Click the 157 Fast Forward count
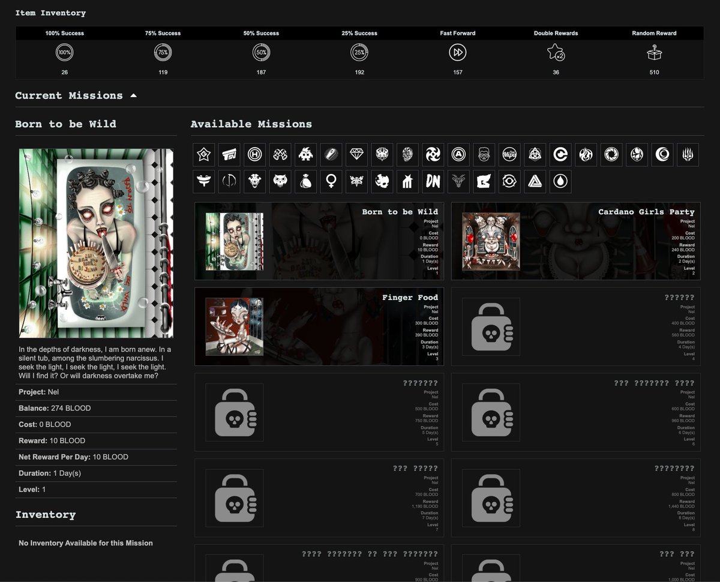720x582 pixels. (458, 72)
